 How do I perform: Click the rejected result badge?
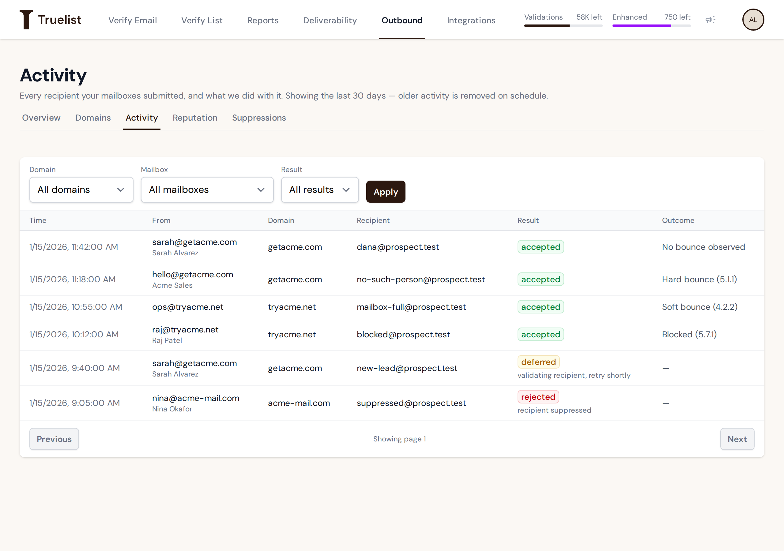pos(538,397)
